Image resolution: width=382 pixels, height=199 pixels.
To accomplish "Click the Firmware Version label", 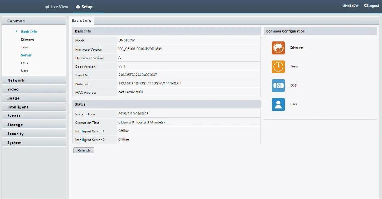I will click(x=89, y=50).
